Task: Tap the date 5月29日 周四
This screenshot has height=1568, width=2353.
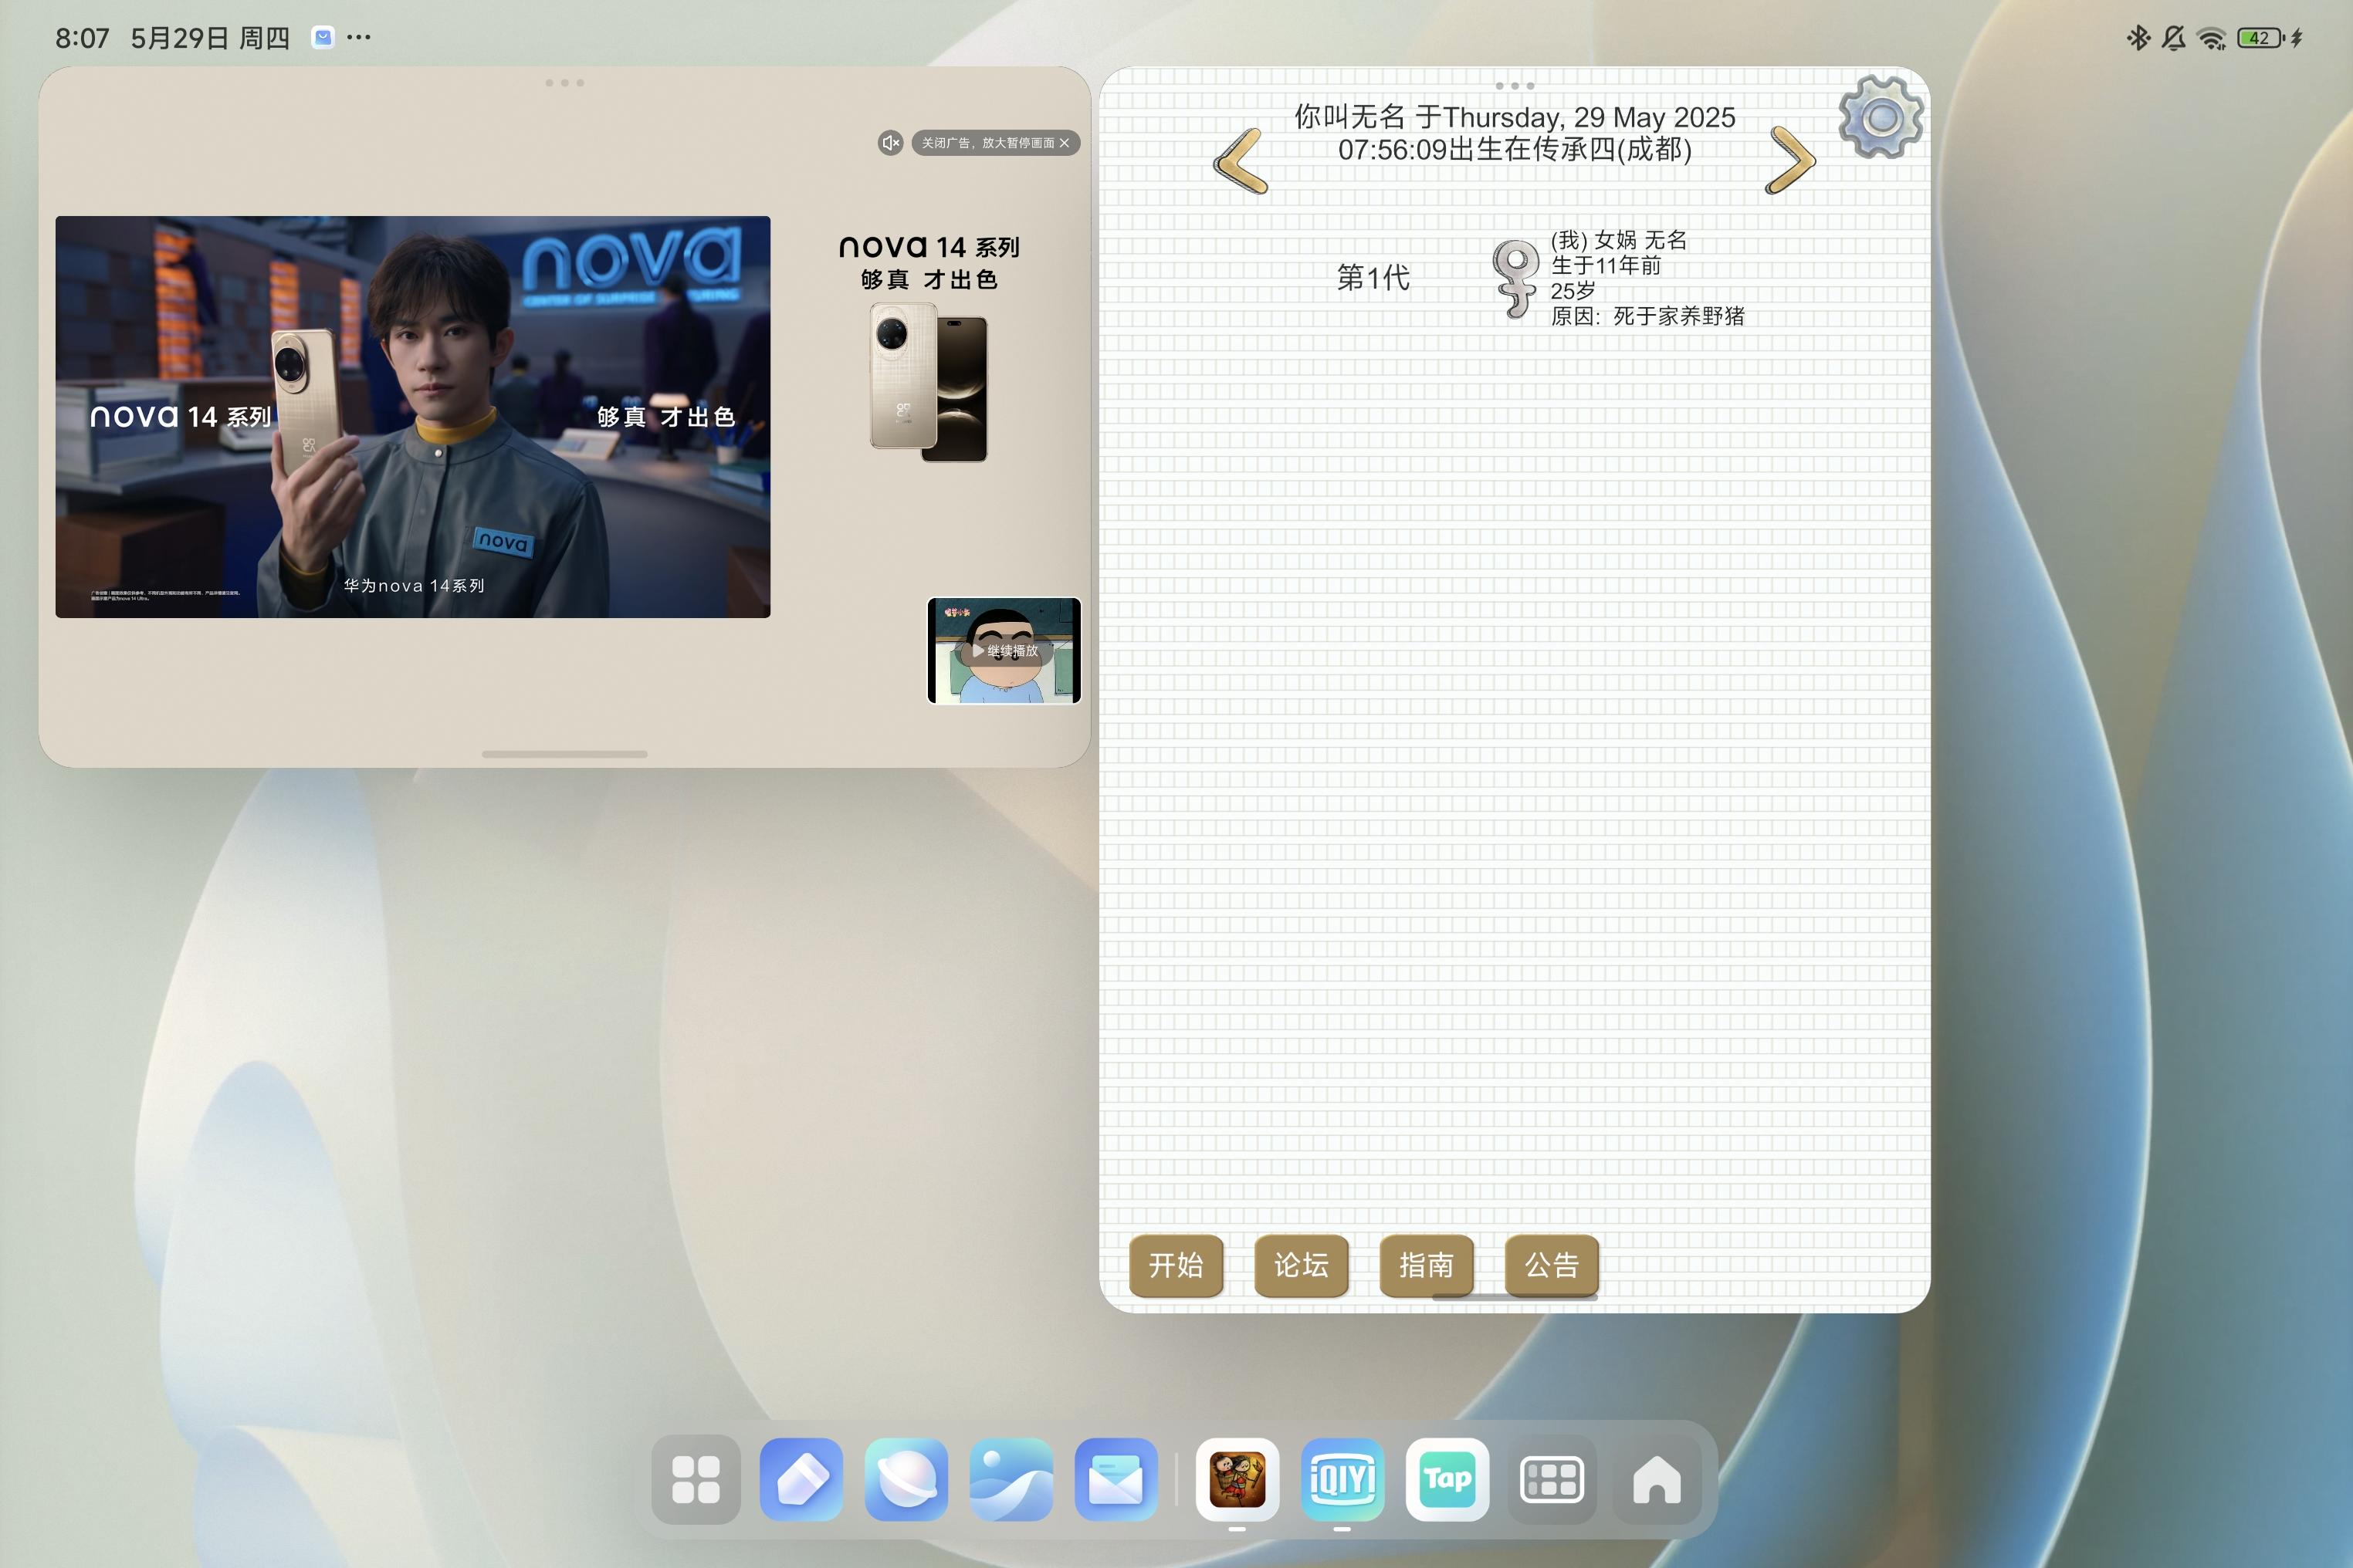Action: pos(210,38)
